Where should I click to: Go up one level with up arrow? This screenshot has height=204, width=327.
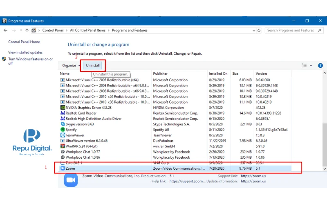27,30
